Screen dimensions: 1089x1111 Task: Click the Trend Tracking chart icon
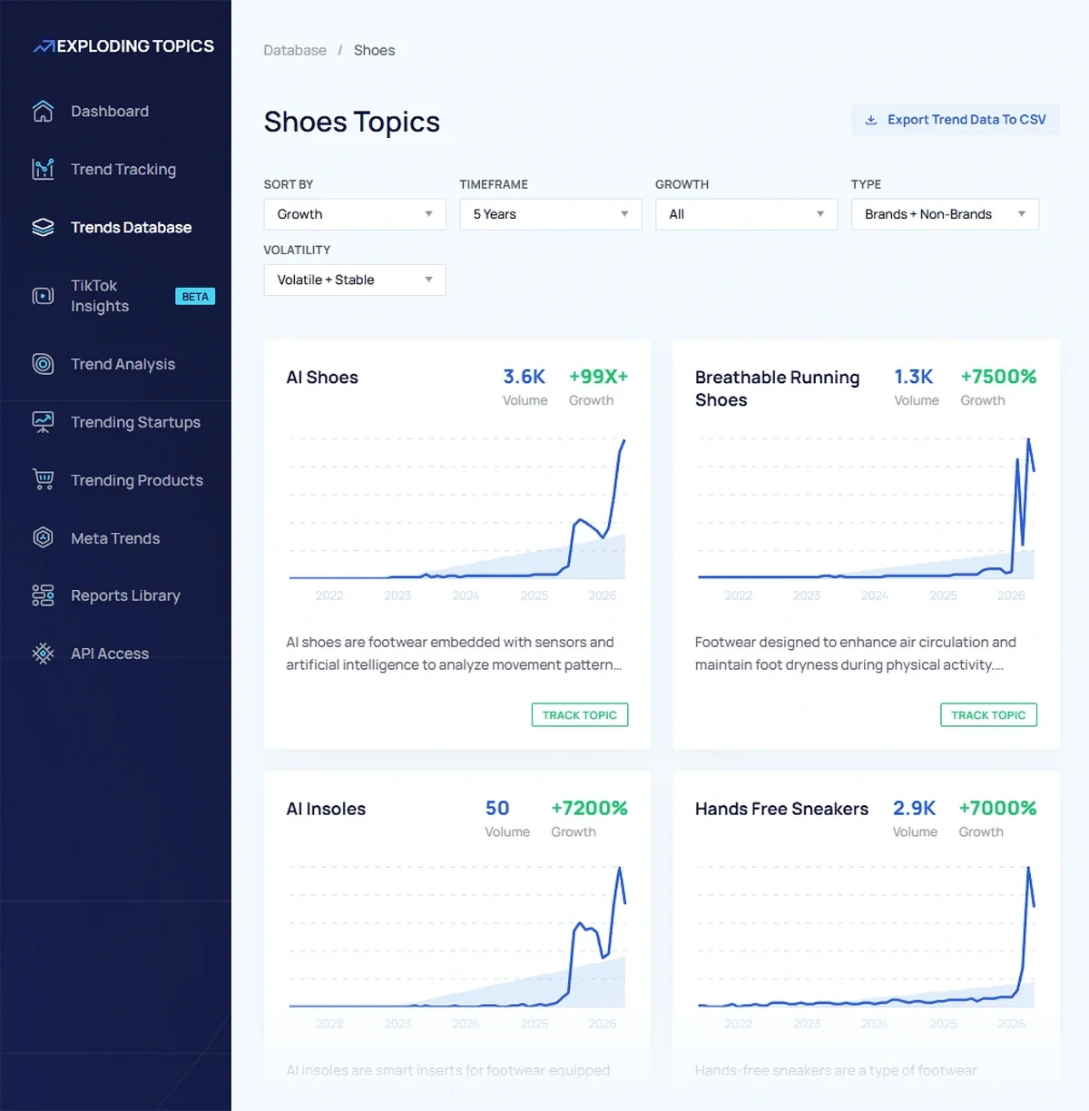(43, 169)
